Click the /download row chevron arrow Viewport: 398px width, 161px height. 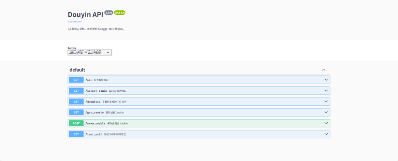click(x=326, y=101)
